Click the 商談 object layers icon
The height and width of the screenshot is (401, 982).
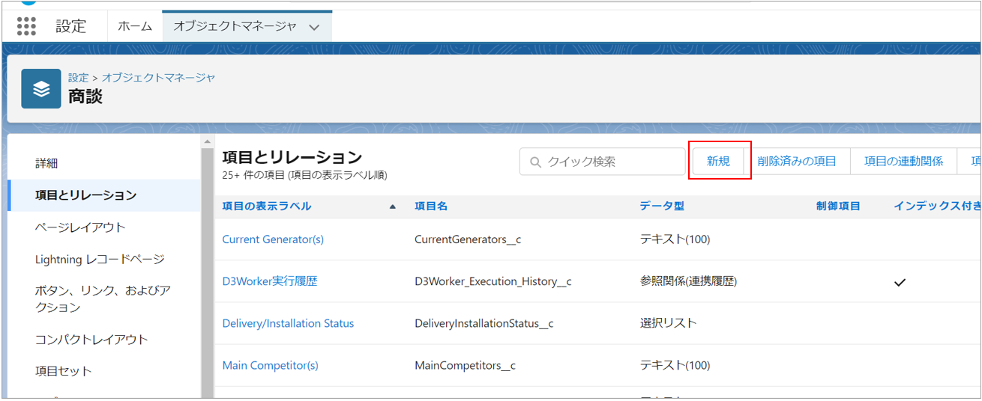(41, 89)
